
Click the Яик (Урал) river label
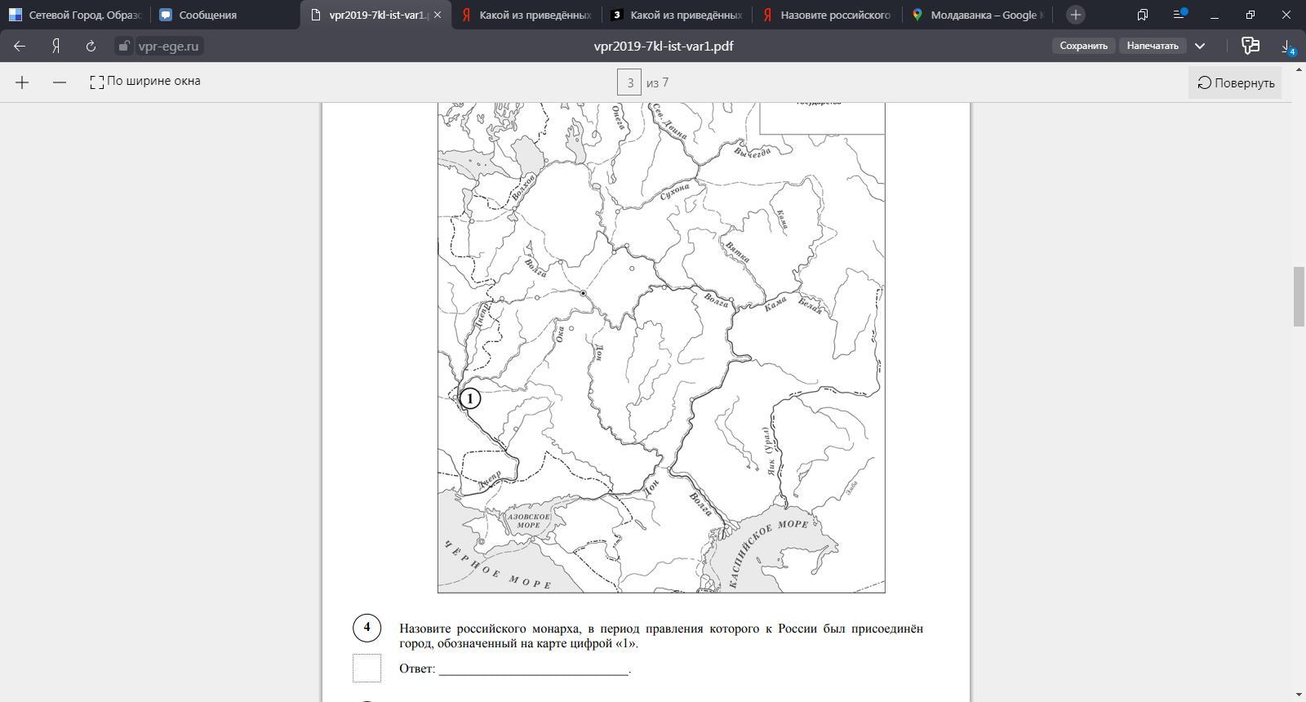point(767,451)
